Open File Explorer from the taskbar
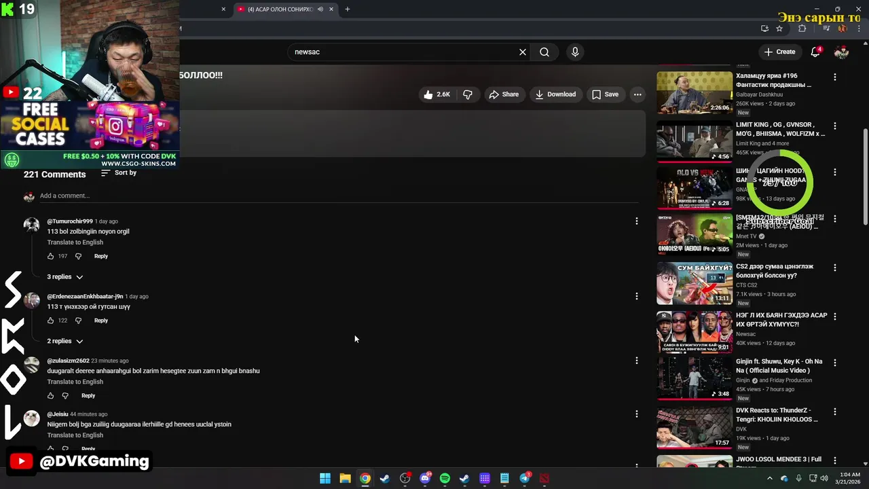The width and height of the screenshot is (869, 489). click(x=345, y=478)
